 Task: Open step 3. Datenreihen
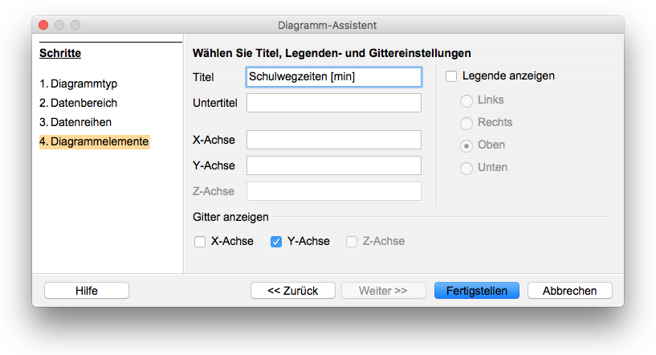(x=75, y=122)
